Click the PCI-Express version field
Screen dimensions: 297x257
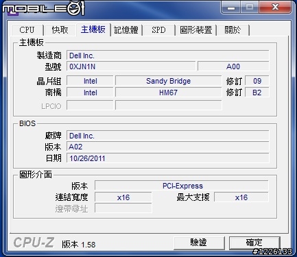pyautogui.click(x=182, y=186)
